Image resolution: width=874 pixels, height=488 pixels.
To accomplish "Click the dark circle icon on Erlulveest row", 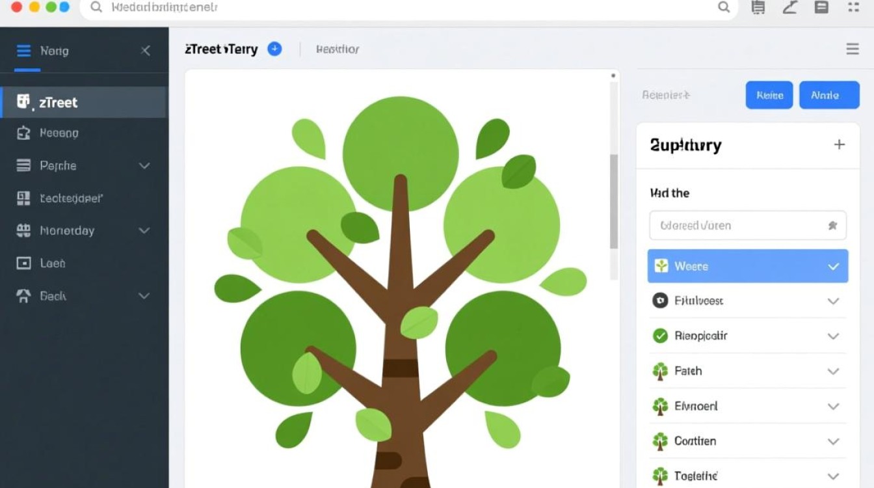I will [660, 301].
